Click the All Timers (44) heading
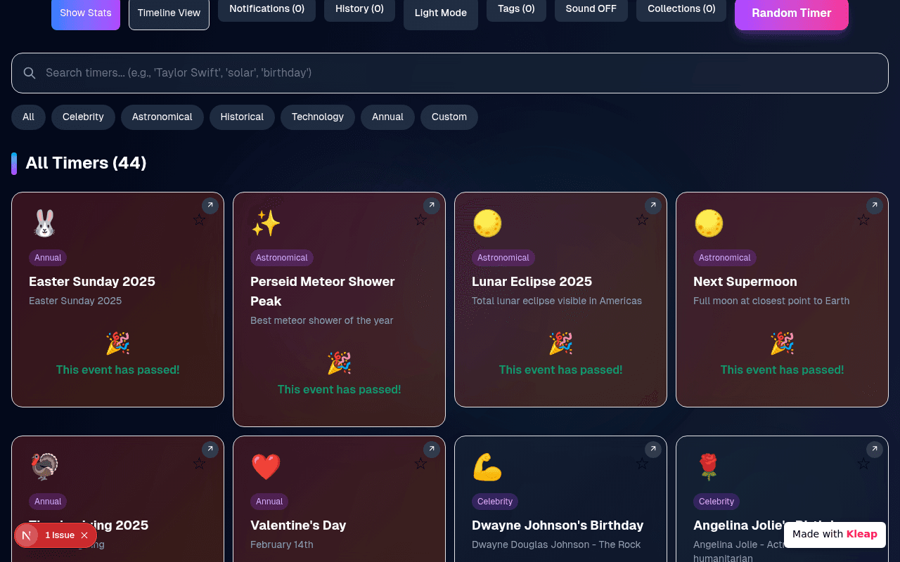The image size is (900, 562). tap(86, 163)
